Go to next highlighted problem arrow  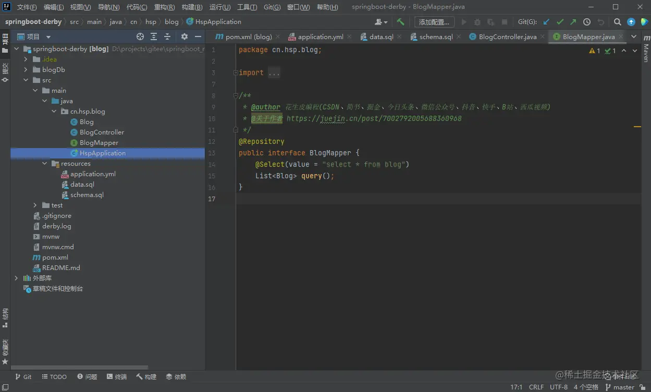tap(635, 51)
